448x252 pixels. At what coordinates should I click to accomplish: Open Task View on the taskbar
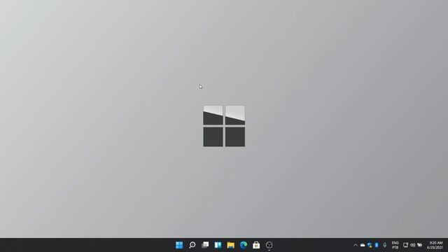coord(205,245)
